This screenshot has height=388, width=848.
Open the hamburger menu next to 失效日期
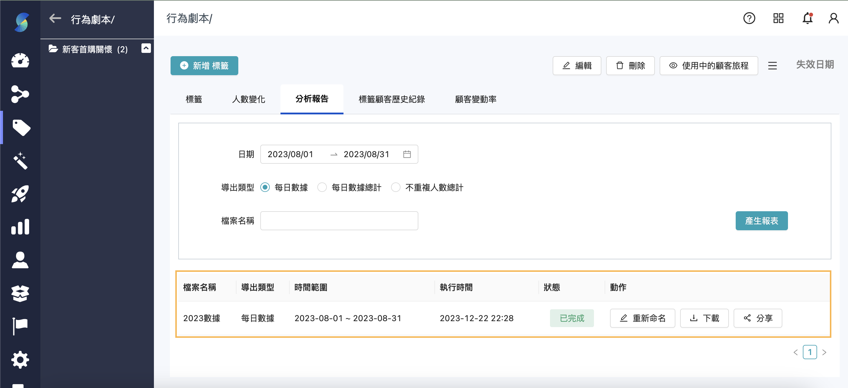(773, 65)
